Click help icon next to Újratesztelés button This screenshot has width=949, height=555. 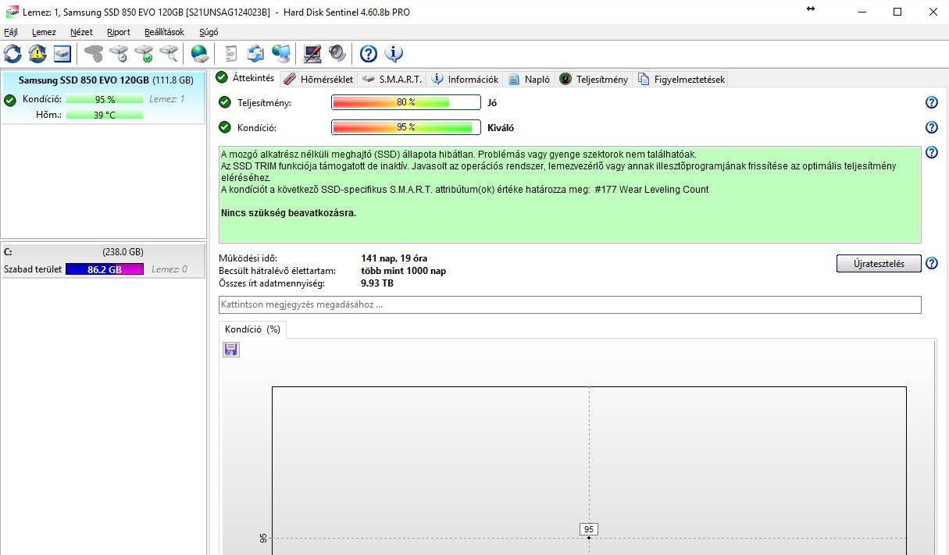pos(931,263)
